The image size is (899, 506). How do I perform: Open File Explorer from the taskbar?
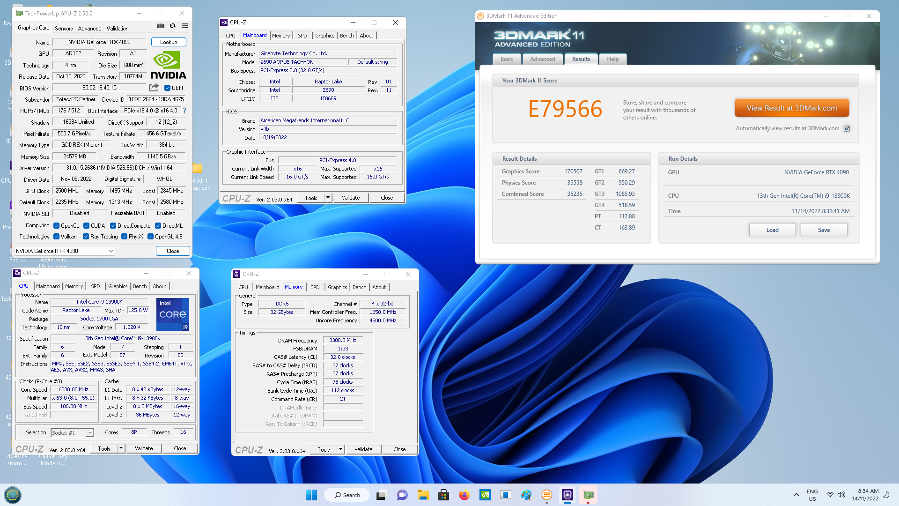click(423, 495)
